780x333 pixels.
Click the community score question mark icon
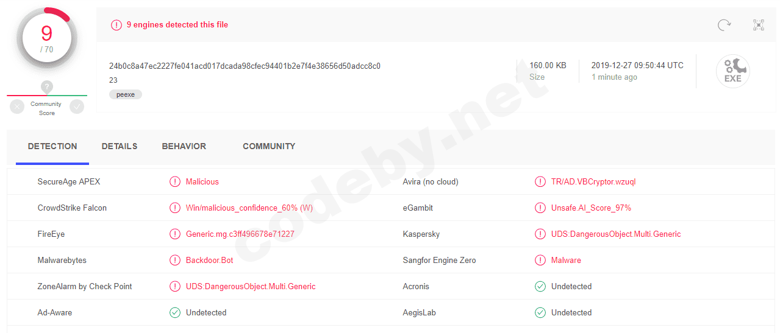pyautogui.click(x=47, y=87)
